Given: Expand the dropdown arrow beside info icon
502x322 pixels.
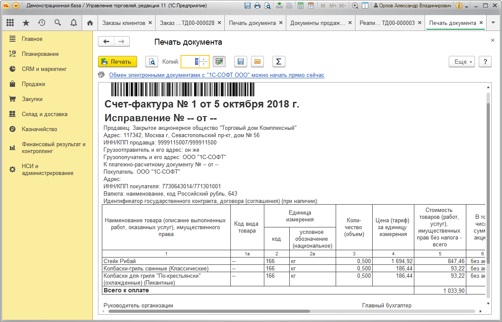Looking at the screenshot, I should click(x=466, y=6).
